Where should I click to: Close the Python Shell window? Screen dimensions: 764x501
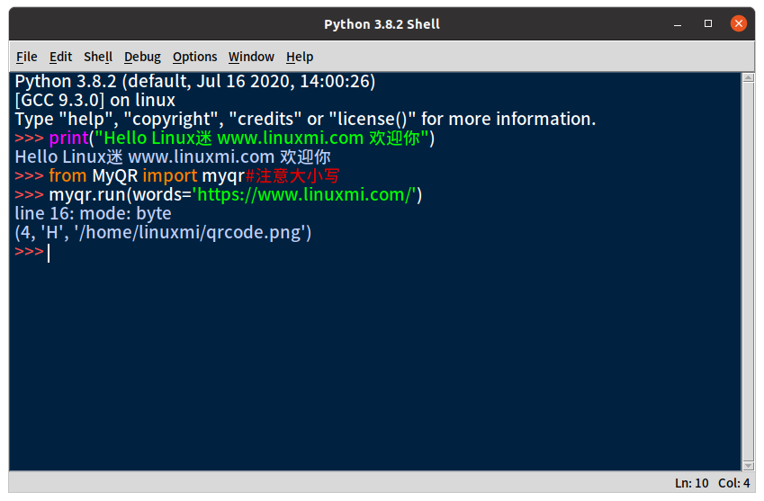pos(739,23)
